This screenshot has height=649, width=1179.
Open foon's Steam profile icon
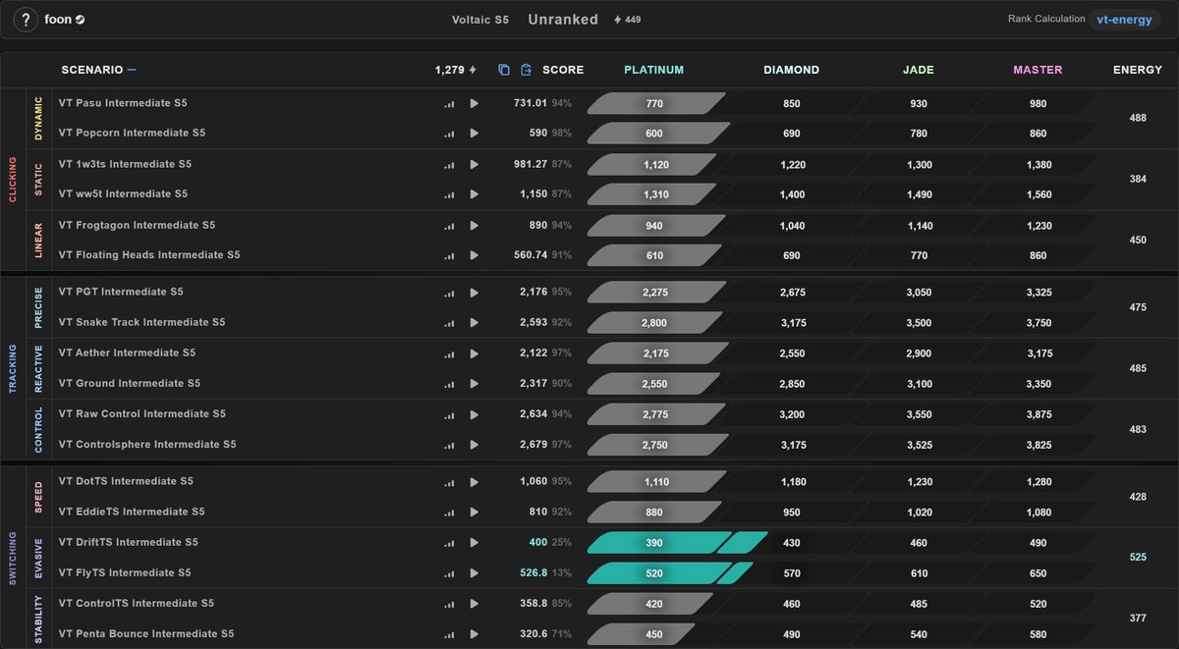point(81,20)
